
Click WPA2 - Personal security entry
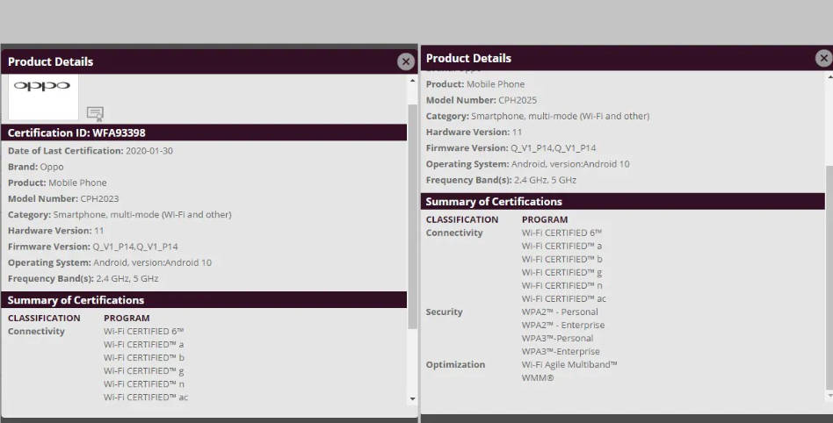(x=560, y=312)
